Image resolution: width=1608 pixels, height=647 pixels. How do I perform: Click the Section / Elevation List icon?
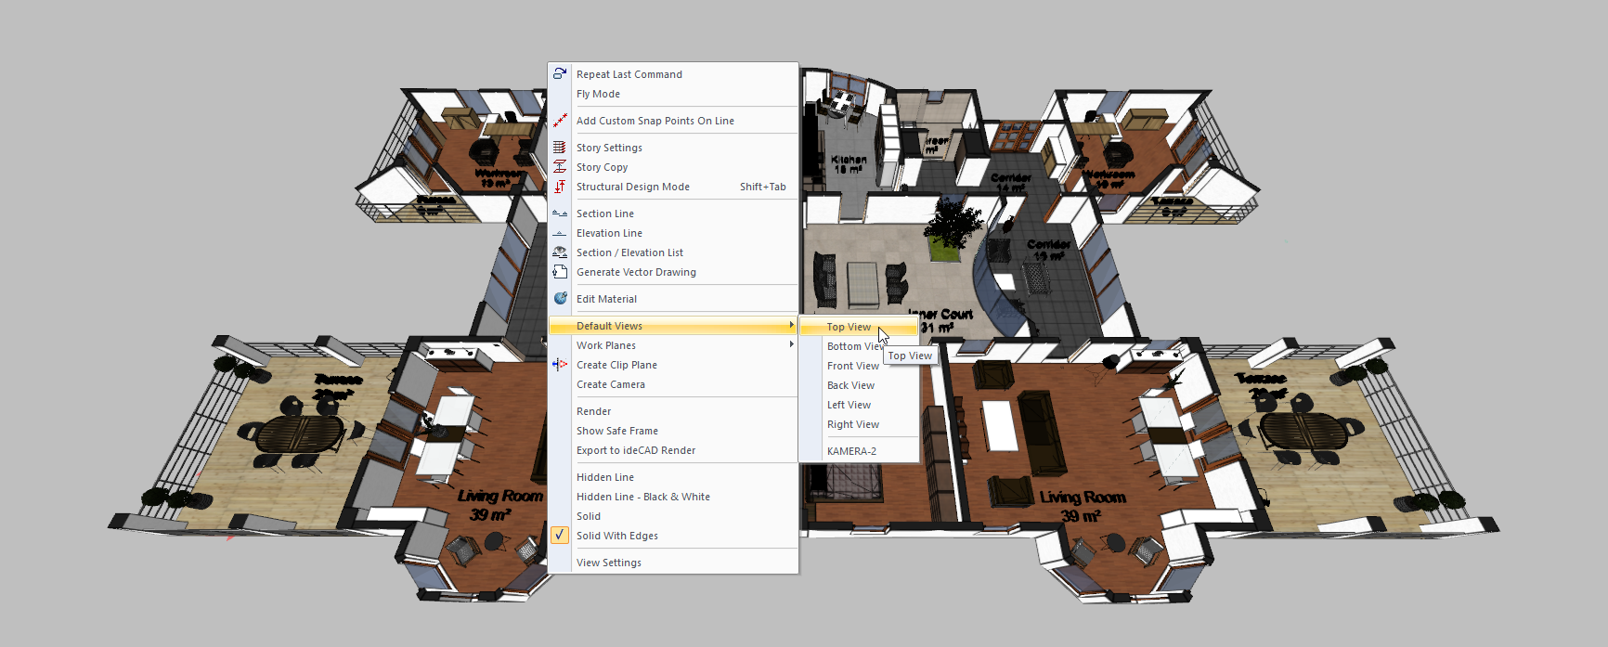[560, 252]
